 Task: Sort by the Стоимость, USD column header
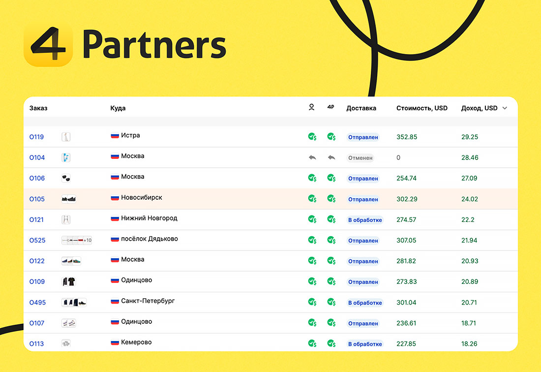(x=421, y=108)
